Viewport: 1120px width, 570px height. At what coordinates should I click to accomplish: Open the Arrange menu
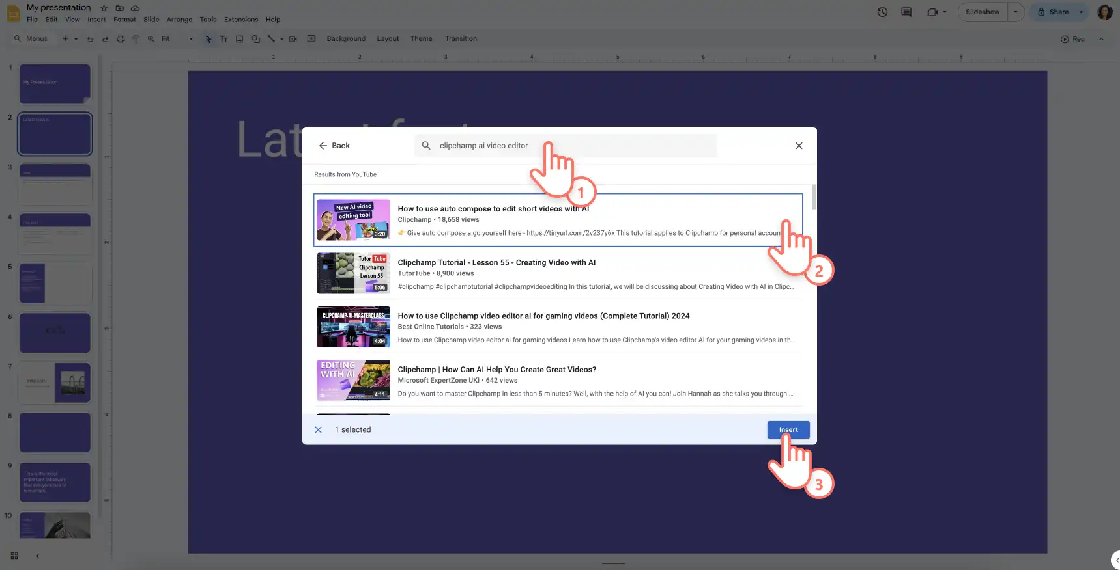[x=179, y=20]
